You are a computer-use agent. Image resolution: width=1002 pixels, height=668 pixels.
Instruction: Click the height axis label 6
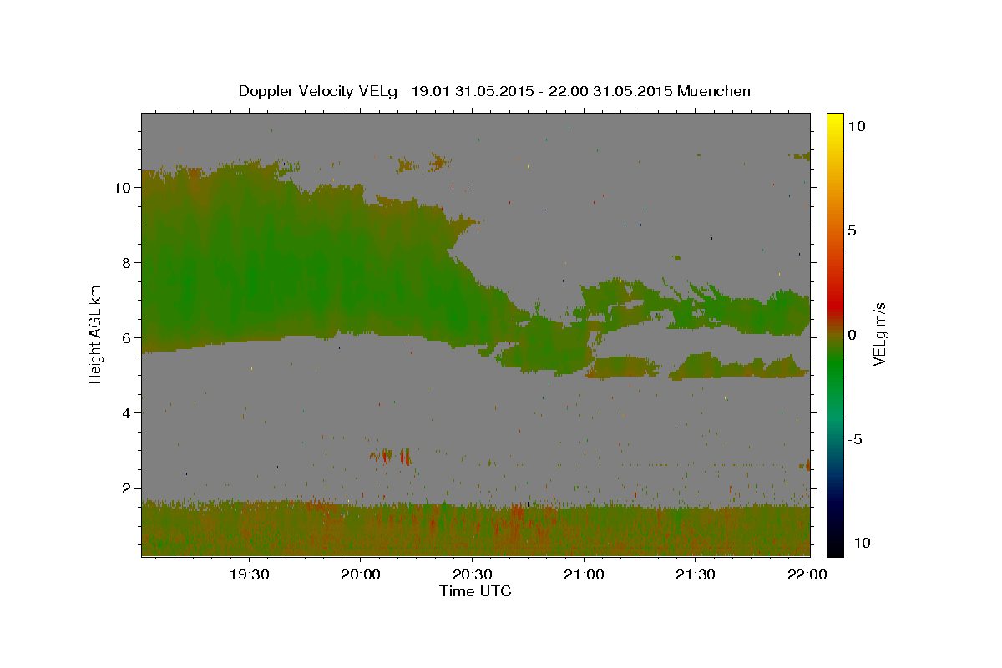click(127, 337)
